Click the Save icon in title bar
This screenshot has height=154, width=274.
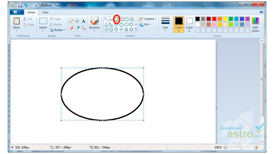pos(20,5)
